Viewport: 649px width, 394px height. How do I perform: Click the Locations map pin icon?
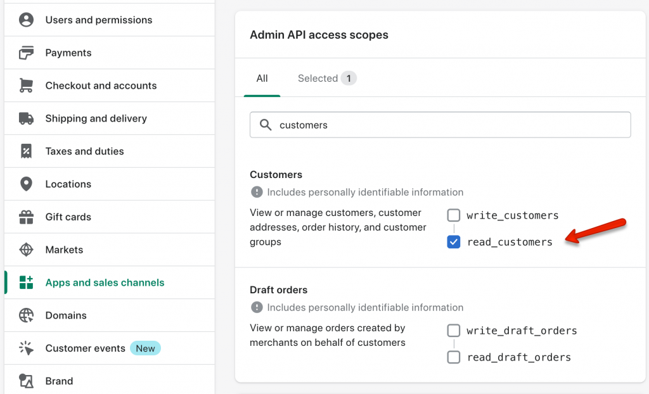tap(26, 184)
